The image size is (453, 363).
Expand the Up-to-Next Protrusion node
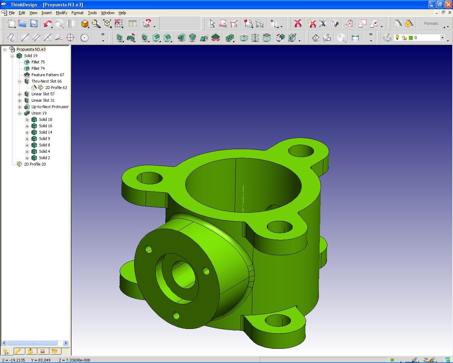[20, 107]
